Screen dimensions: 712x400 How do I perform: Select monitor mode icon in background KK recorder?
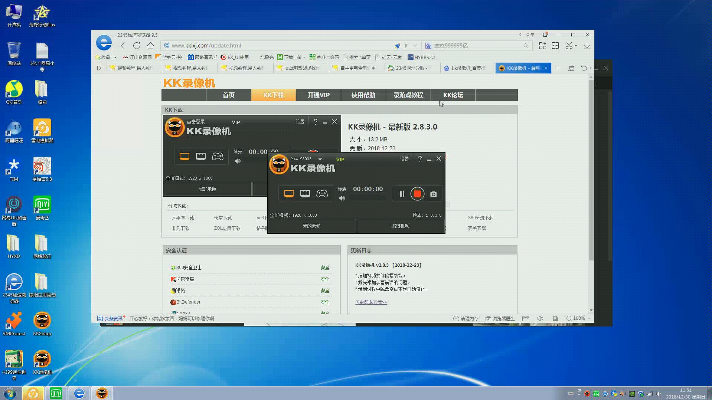(184, 157)
